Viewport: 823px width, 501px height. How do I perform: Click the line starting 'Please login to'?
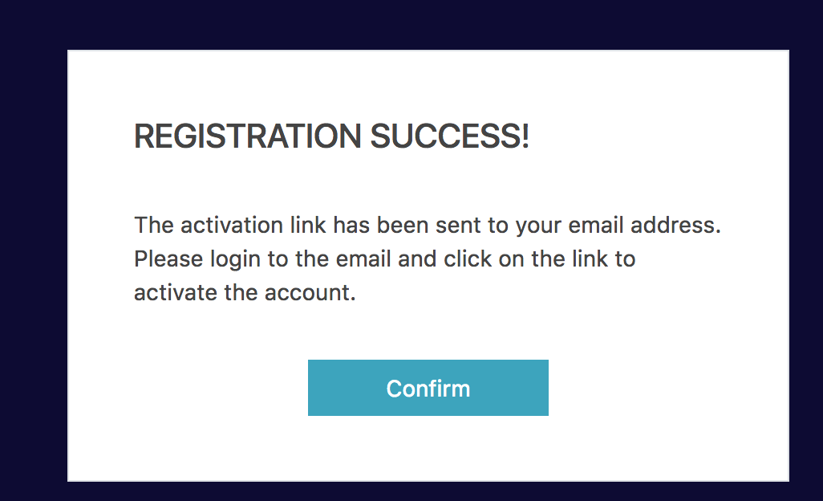384,259
